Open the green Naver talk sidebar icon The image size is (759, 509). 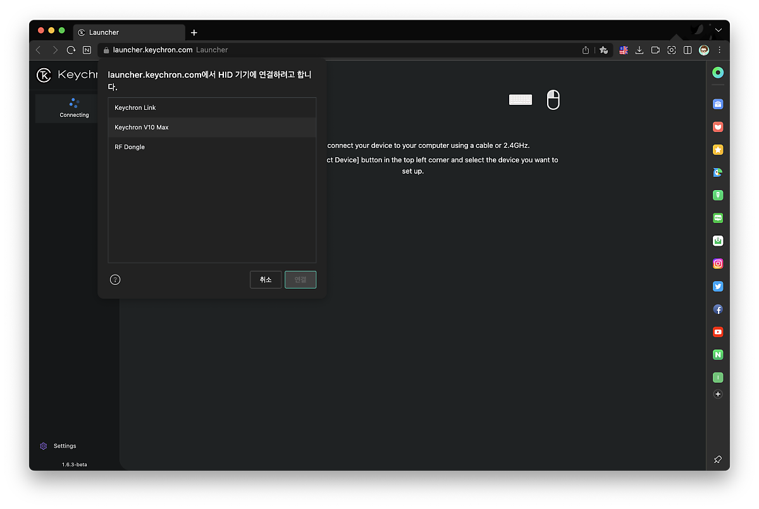718,218
